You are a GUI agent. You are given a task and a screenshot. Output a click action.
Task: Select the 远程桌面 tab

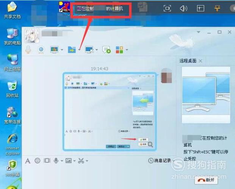point(188,61)
